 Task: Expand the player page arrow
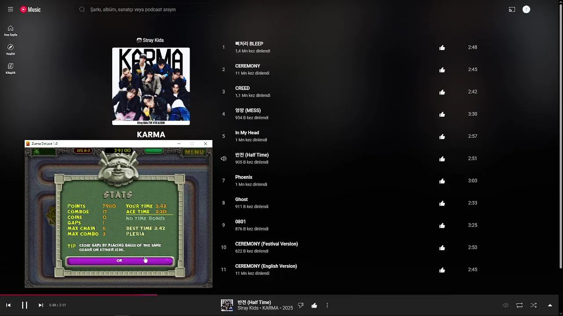(x=550, y=305)
